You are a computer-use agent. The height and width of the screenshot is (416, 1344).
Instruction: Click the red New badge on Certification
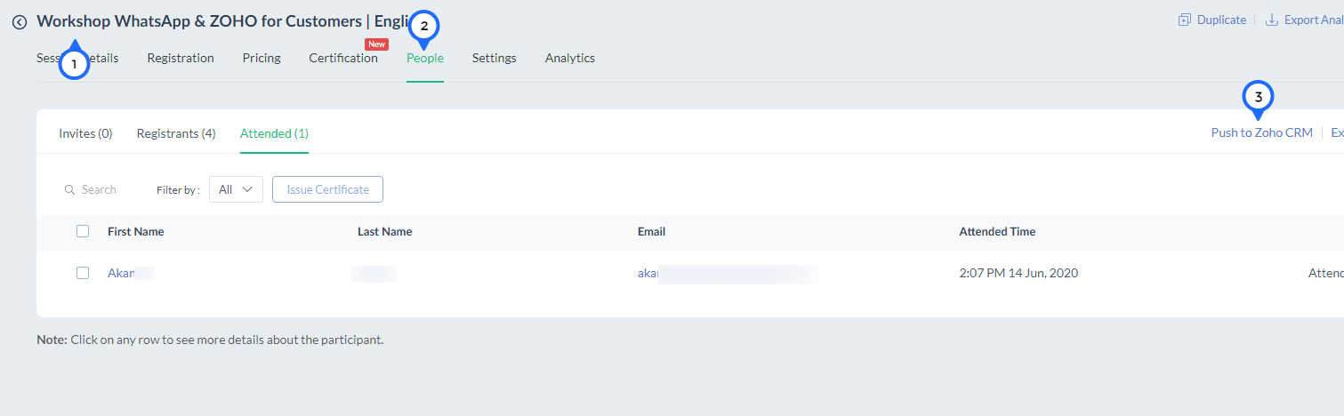(376, 44)
